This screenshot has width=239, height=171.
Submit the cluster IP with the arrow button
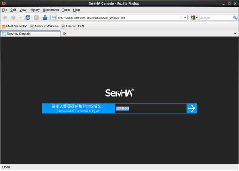coord(192,108)
